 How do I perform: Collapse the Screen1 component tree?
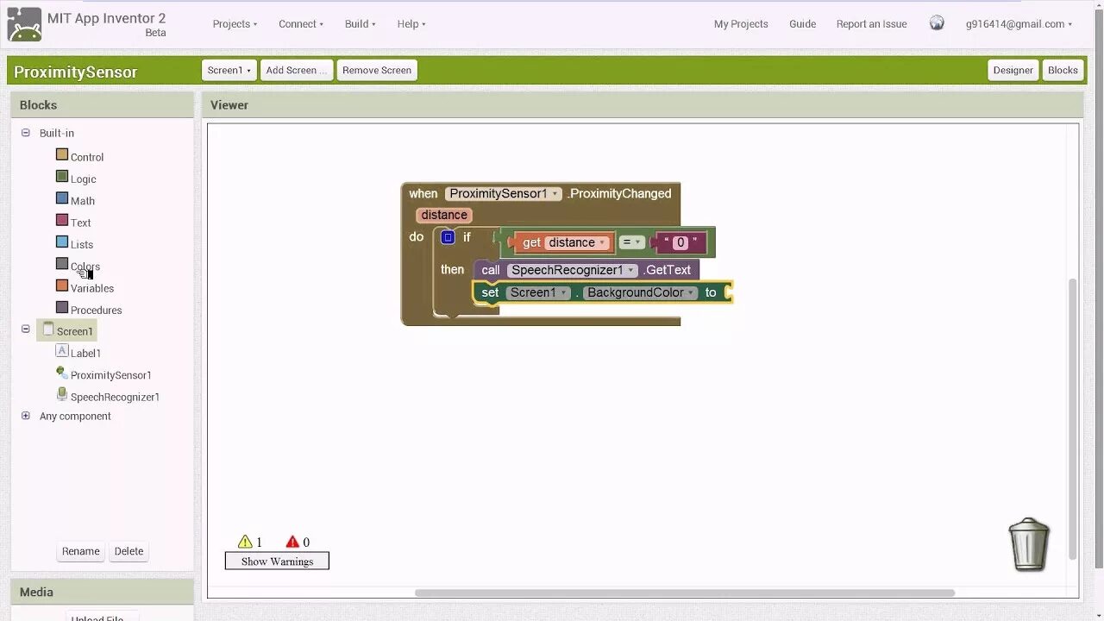pos(26,329)
